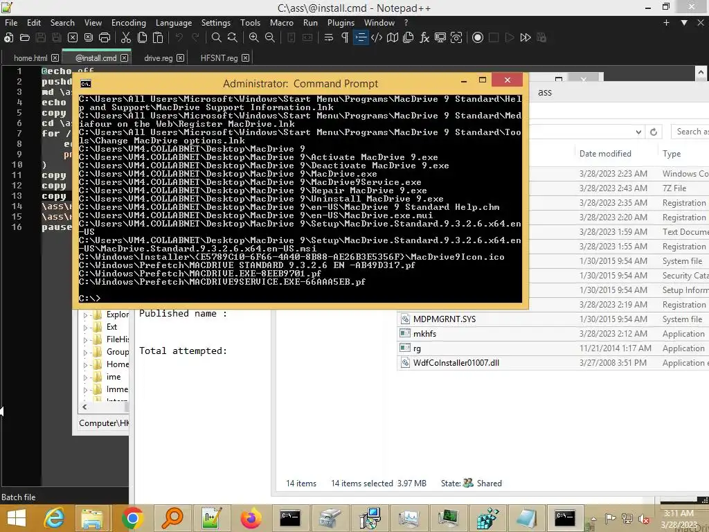This screenshot has width=709, height=532.
Task: Expand the Imme registry key
Action: pos(85,389)
